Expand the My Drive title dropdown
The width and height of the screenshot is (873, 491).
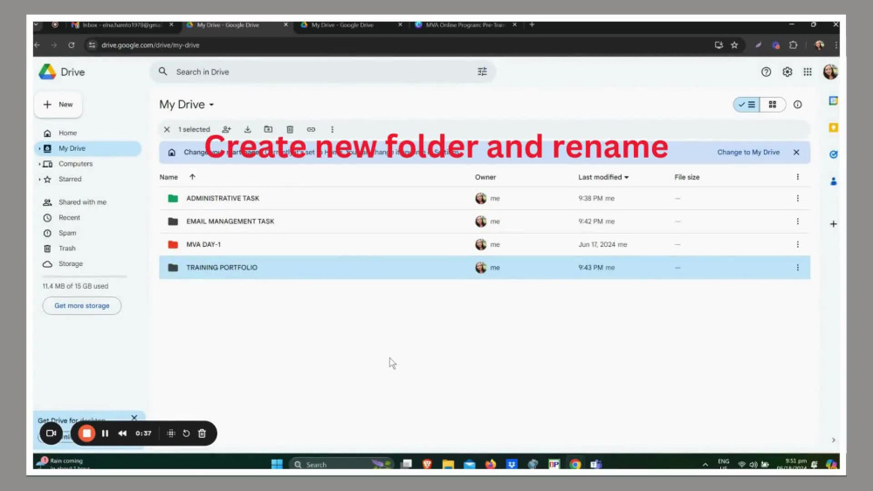pyautogui.click(x=211, y=105)
